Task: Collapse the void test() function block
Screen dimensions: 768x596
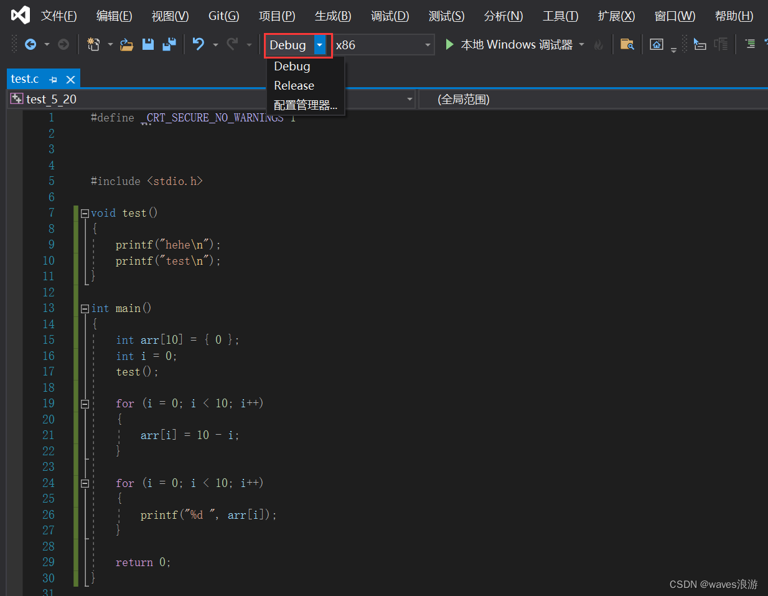Action: [x=85, y=214]
